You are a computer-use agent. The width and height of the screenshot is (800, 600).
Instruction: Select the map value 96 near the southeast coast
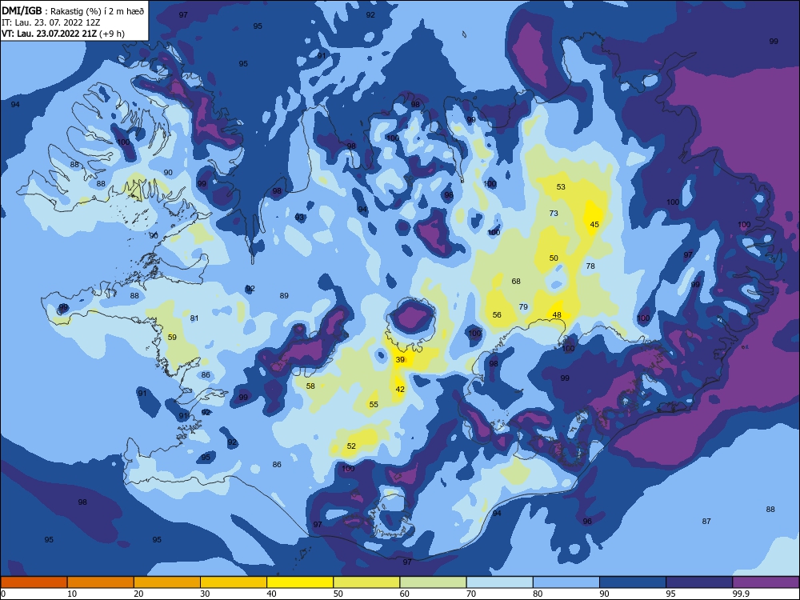point(587,521)
